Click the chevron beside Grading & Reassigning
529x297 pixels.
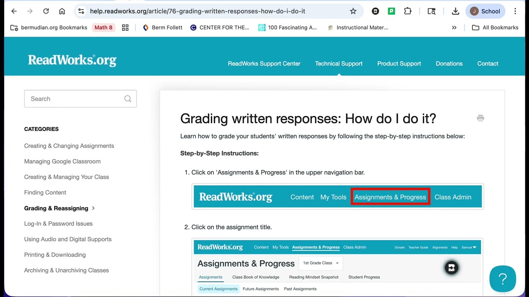[93, 208]
